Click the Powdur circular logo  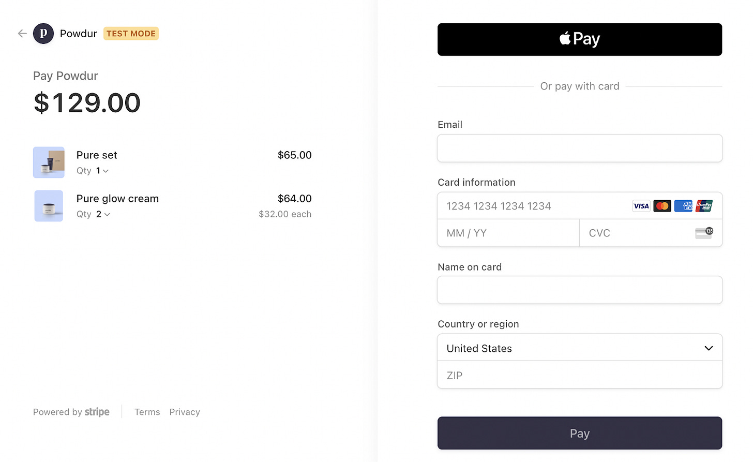43,33
